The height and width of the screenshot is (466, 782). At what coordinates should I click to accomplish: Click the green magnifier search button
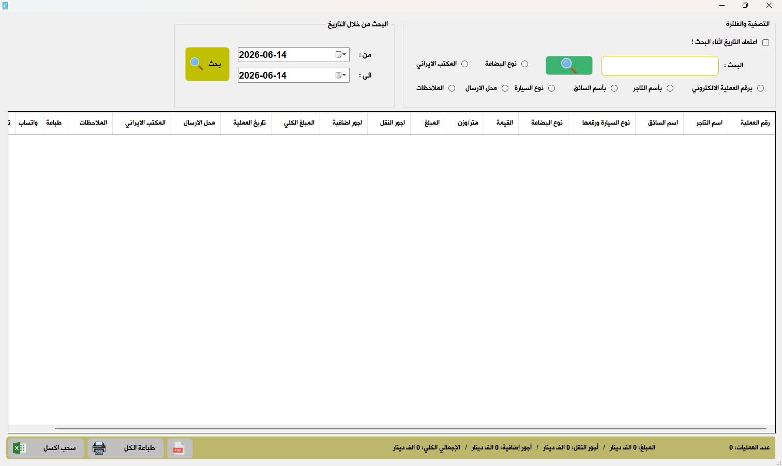pos(569,66)
